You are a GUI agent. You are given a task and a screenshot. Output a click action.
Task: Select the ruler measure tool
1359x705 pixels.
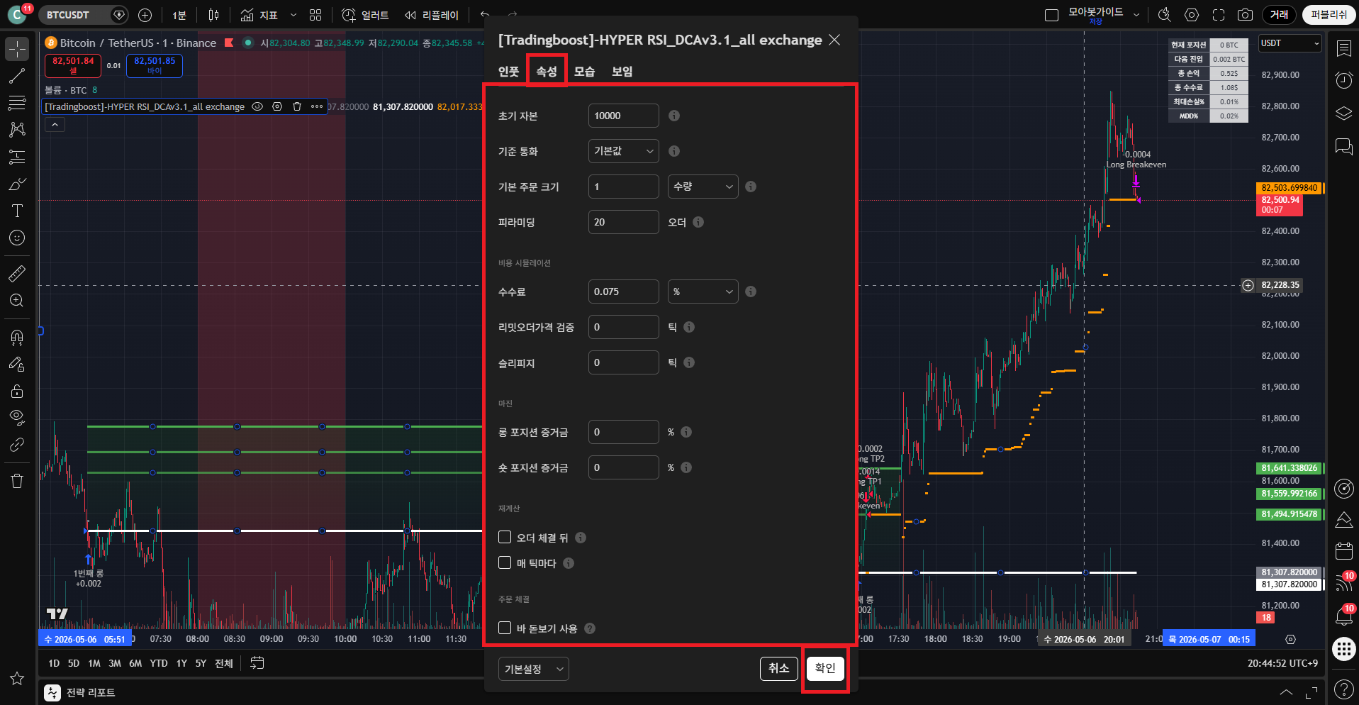(x=17, y=273)
